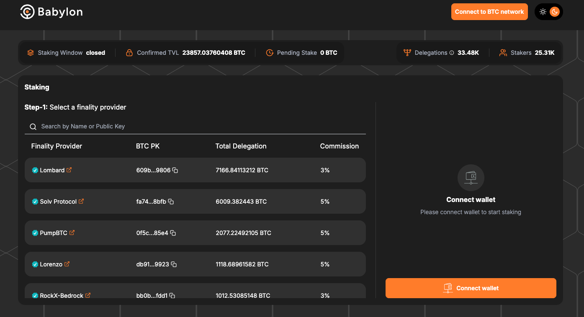Click Delegations count 33.48K
Image resolution: width=584 pixels, height=317 pixels.
468,53
